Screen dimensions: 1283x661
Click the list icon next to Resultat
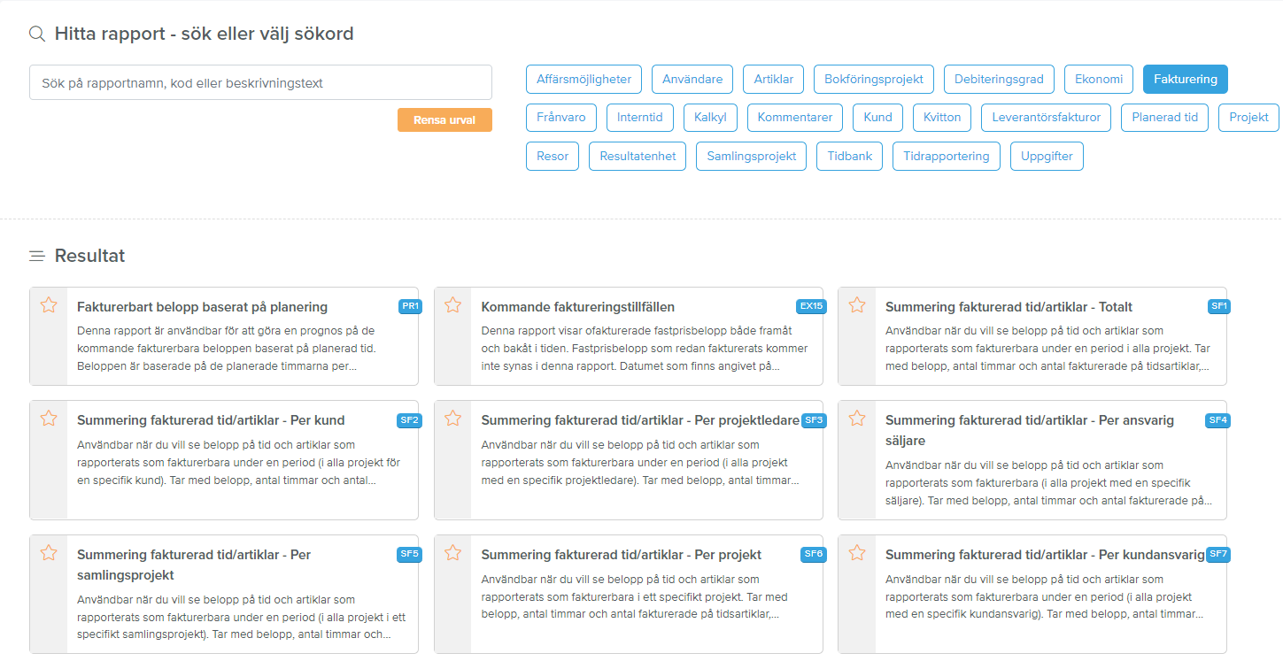(37, 257)
